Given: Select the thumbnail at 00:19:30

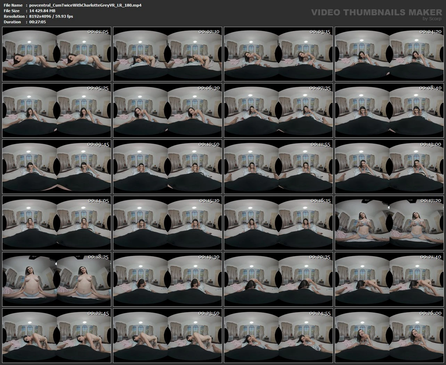Looking at the screenshot, I should pos(168,279).
